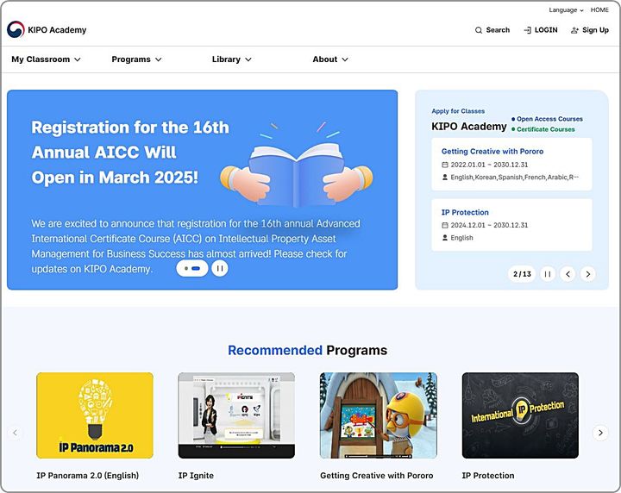The width and height of the screenshot is (621, 493).
Task: Click the HOME link at top
Action: coord(599,10)
